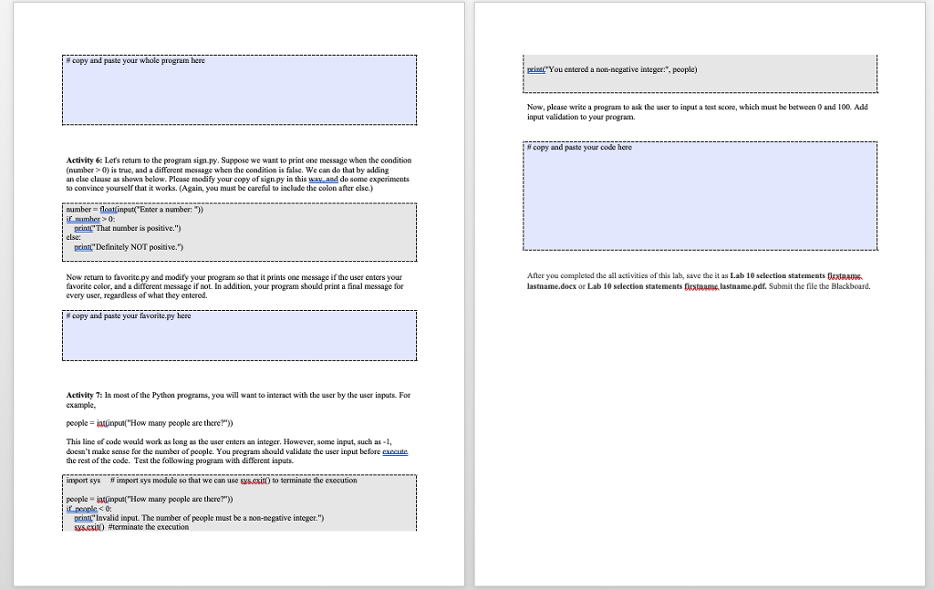Click the underlined phrase 'way, and' in Activity 6
The image size is (934, 590).
324,180
